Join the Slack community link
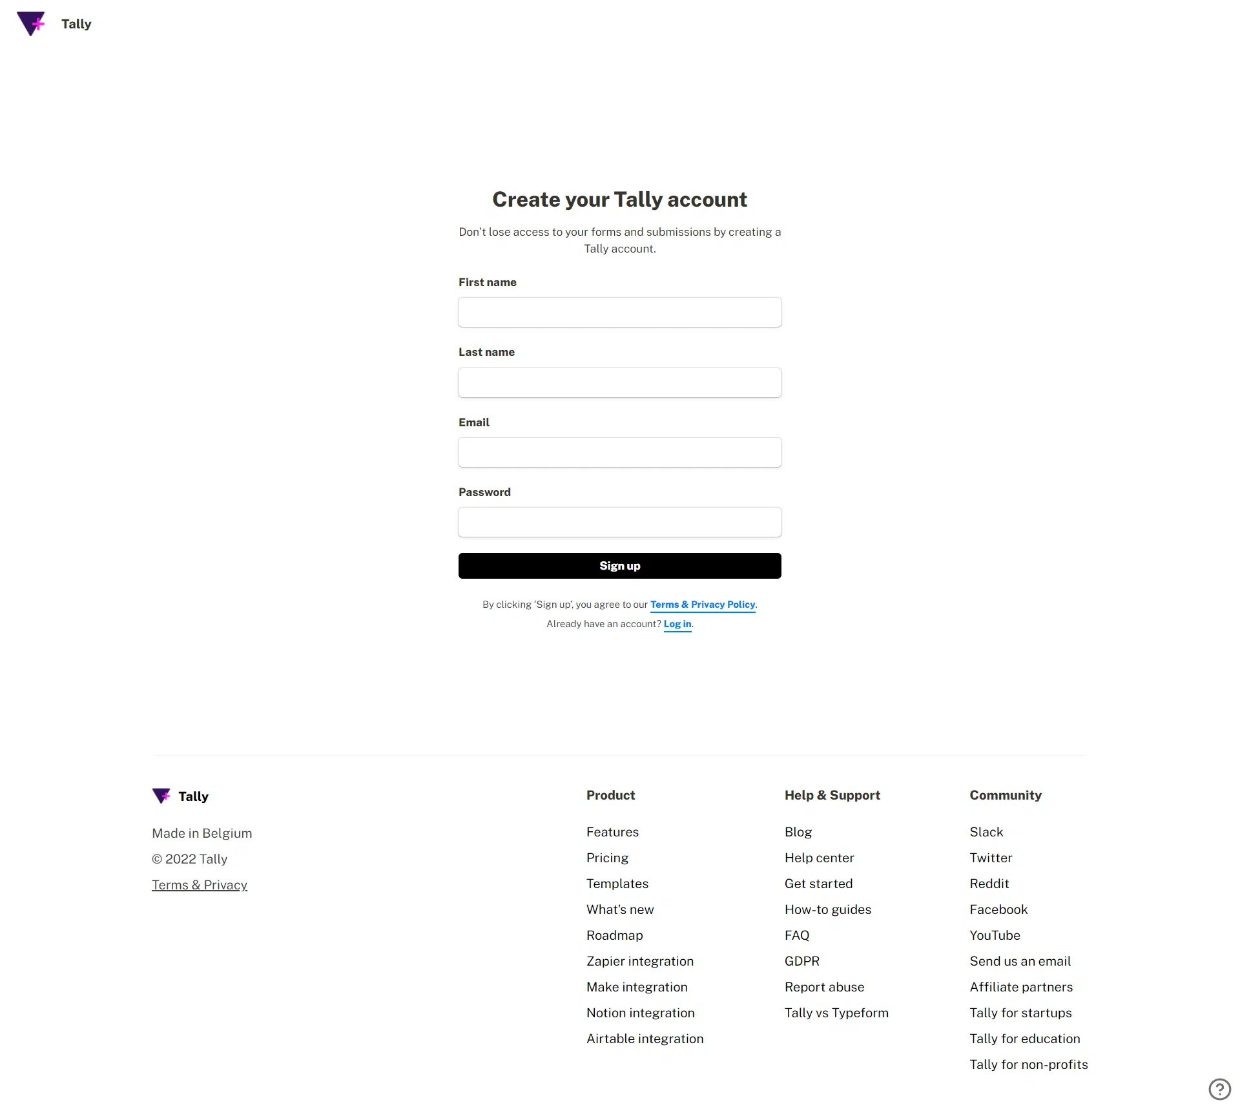Viewport: 1240px width, 1109px height. tap(986, 832)
